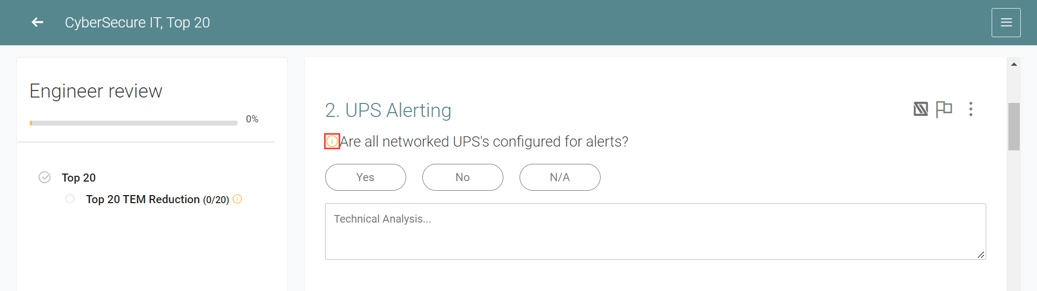Open the Top 20 TEM Reduction item
This screenshot has width=1037, height=291.
coord(143,199)
